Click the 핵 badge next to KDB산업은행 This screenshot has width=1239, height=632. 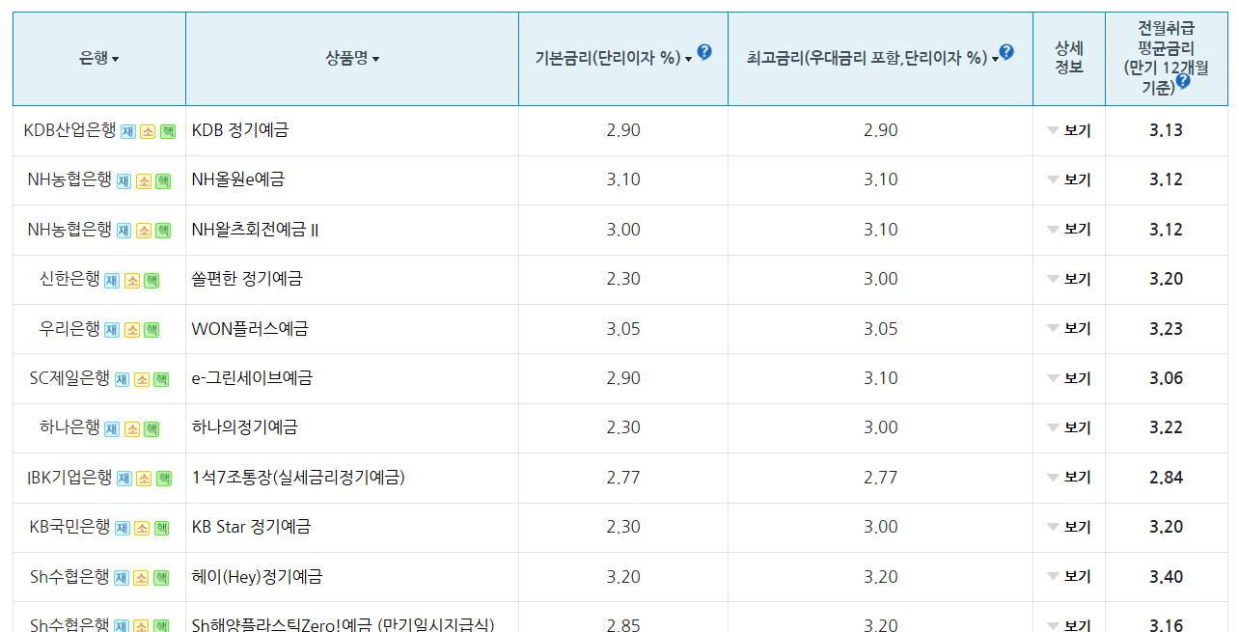[167, 131]
